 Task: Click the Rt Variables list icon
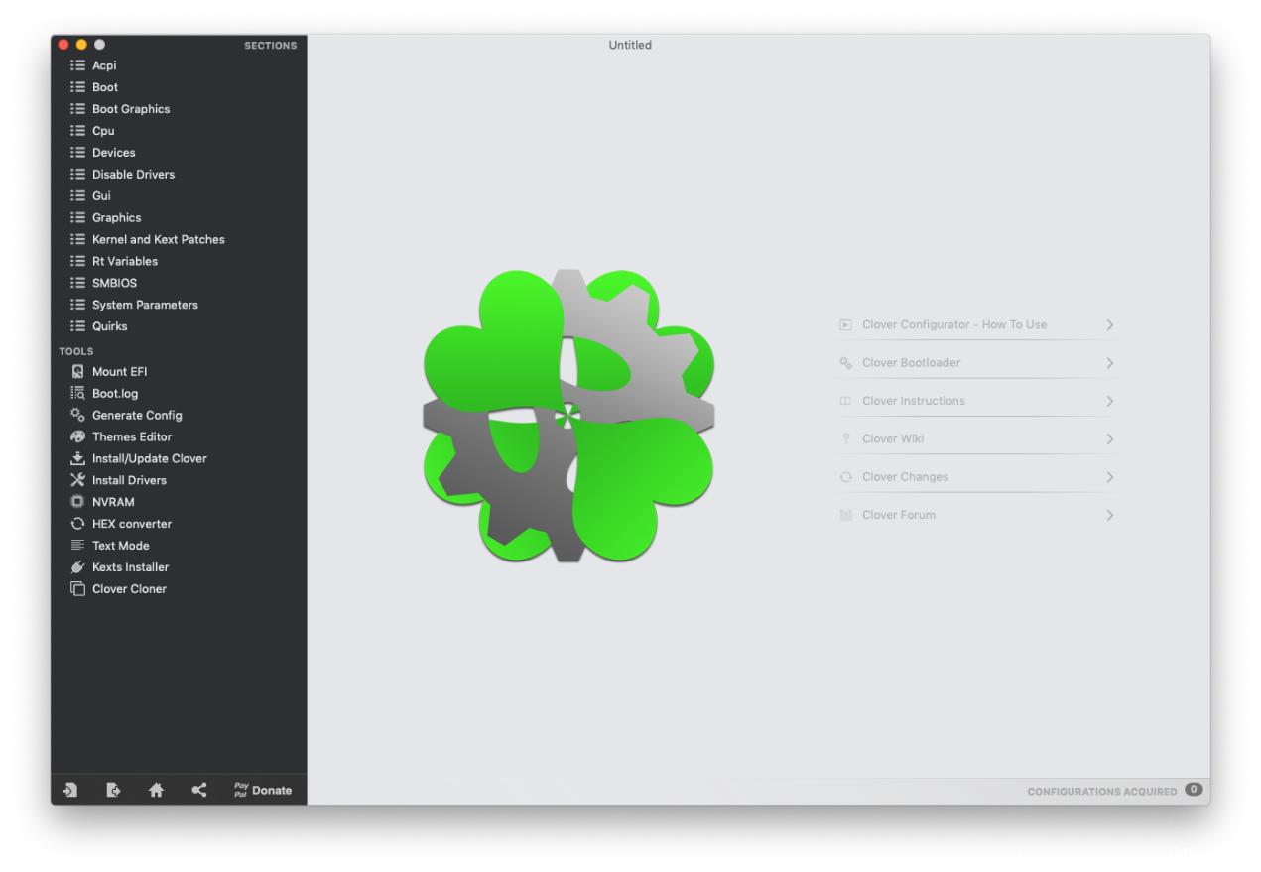(77, 262)
